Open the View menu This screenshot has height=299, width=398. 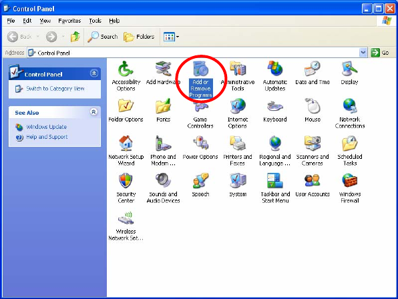tap(45, 21)
